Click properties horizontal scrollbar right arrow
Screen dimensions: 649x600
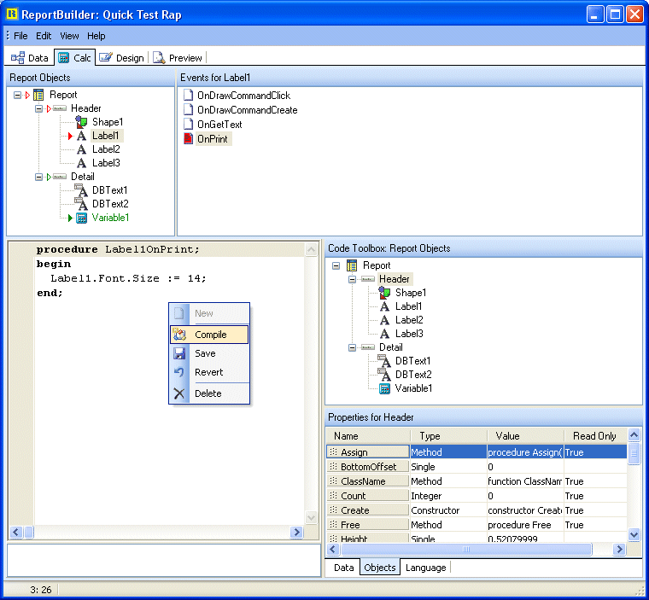(x=619, y=549)
